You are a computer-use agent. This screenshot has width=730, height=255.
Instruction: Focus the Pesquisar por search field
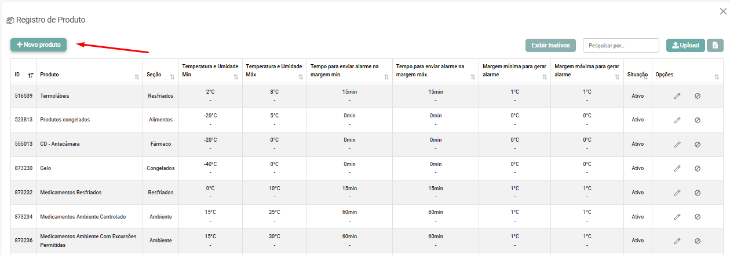620,45
